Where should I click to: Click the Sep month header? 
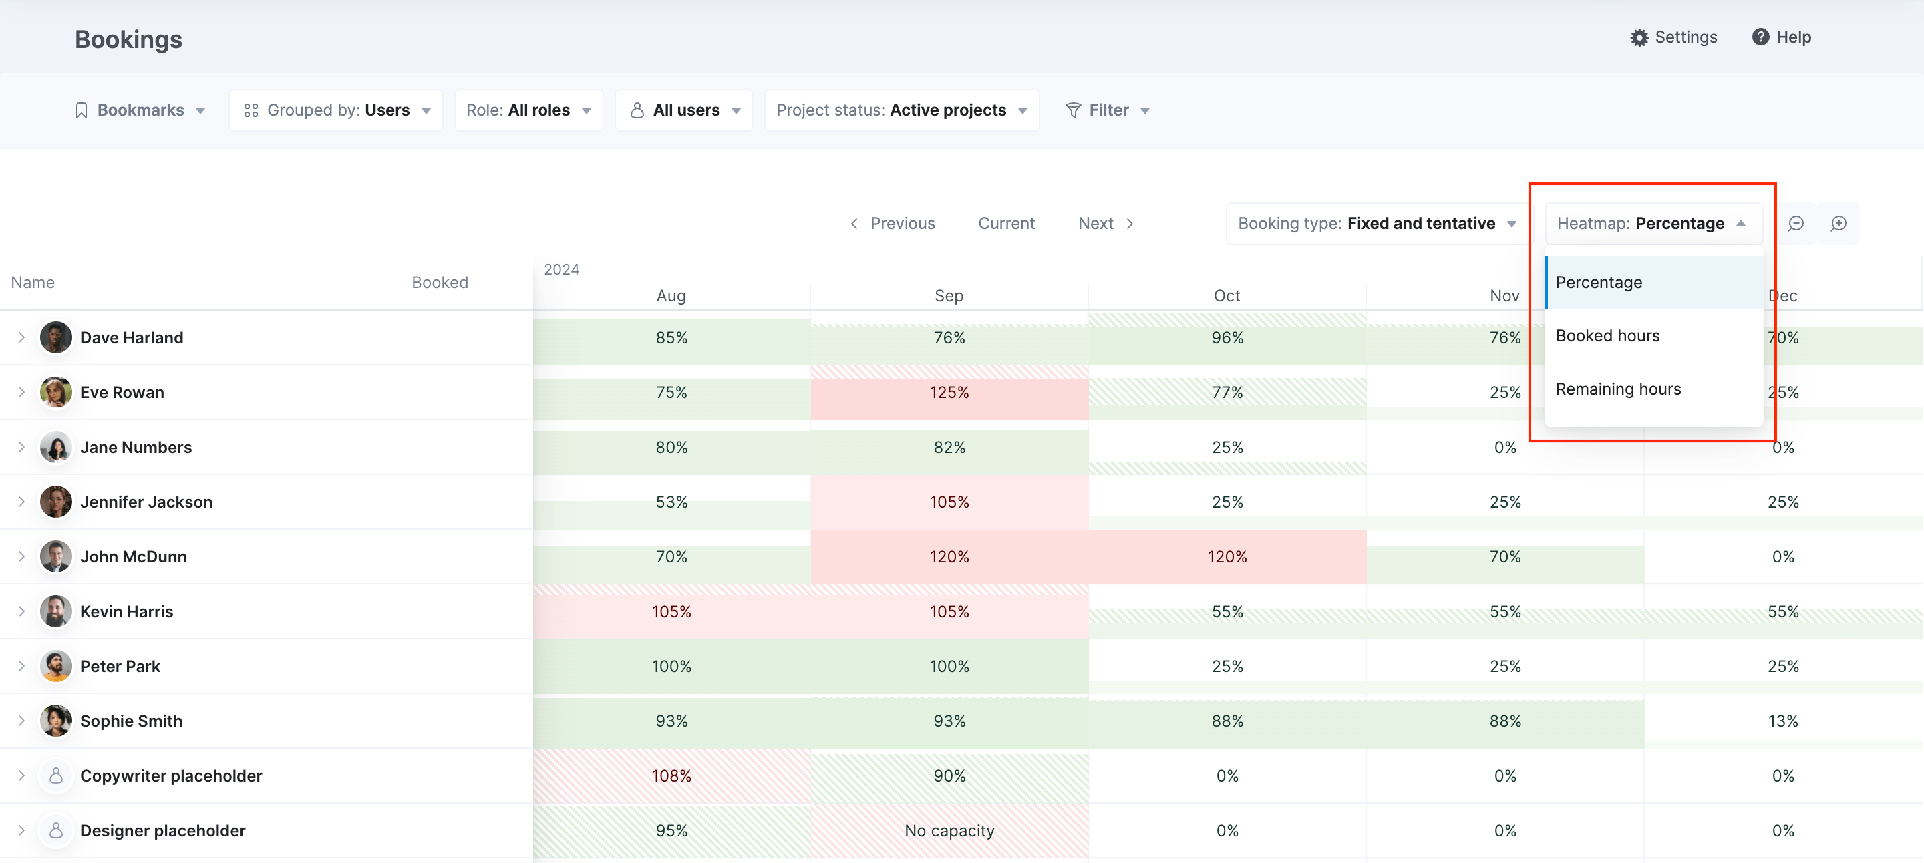pos(949,296)
